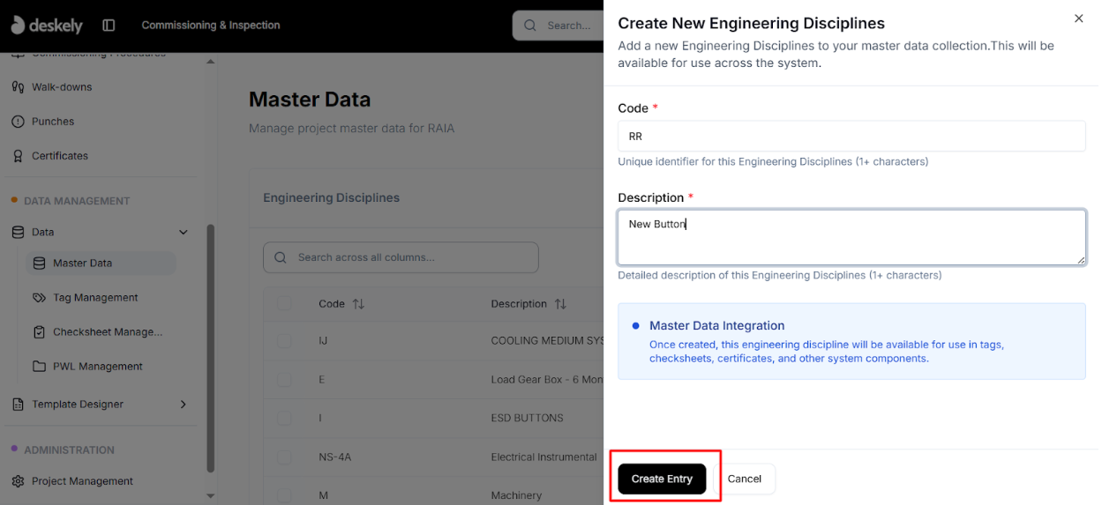Click the top Search box
Viewport: 1102px width, 505px height.
coord(558,26)
